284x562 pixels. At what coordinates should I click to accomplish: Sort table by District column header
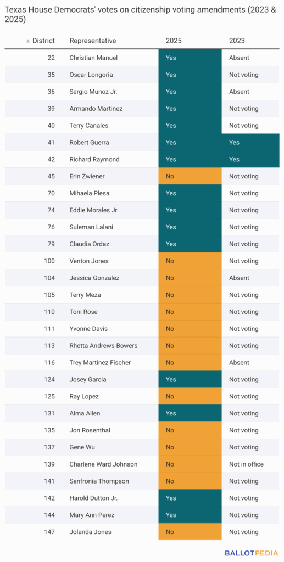pyautogui.click(x=43, y=41)
